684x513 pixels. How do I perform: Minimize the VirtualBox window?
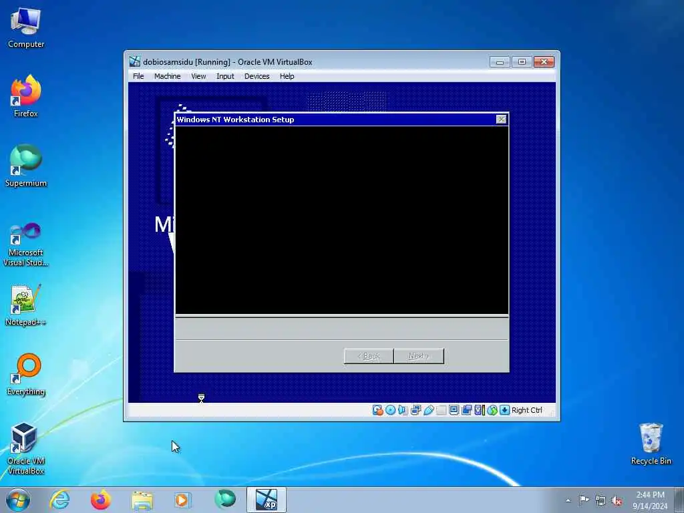pyautogui.click(x=500, y=62)
